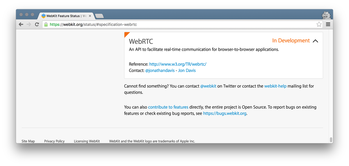Follow the contribute to features link
Screen dimensions: 349x166
(x=168, y=107)
